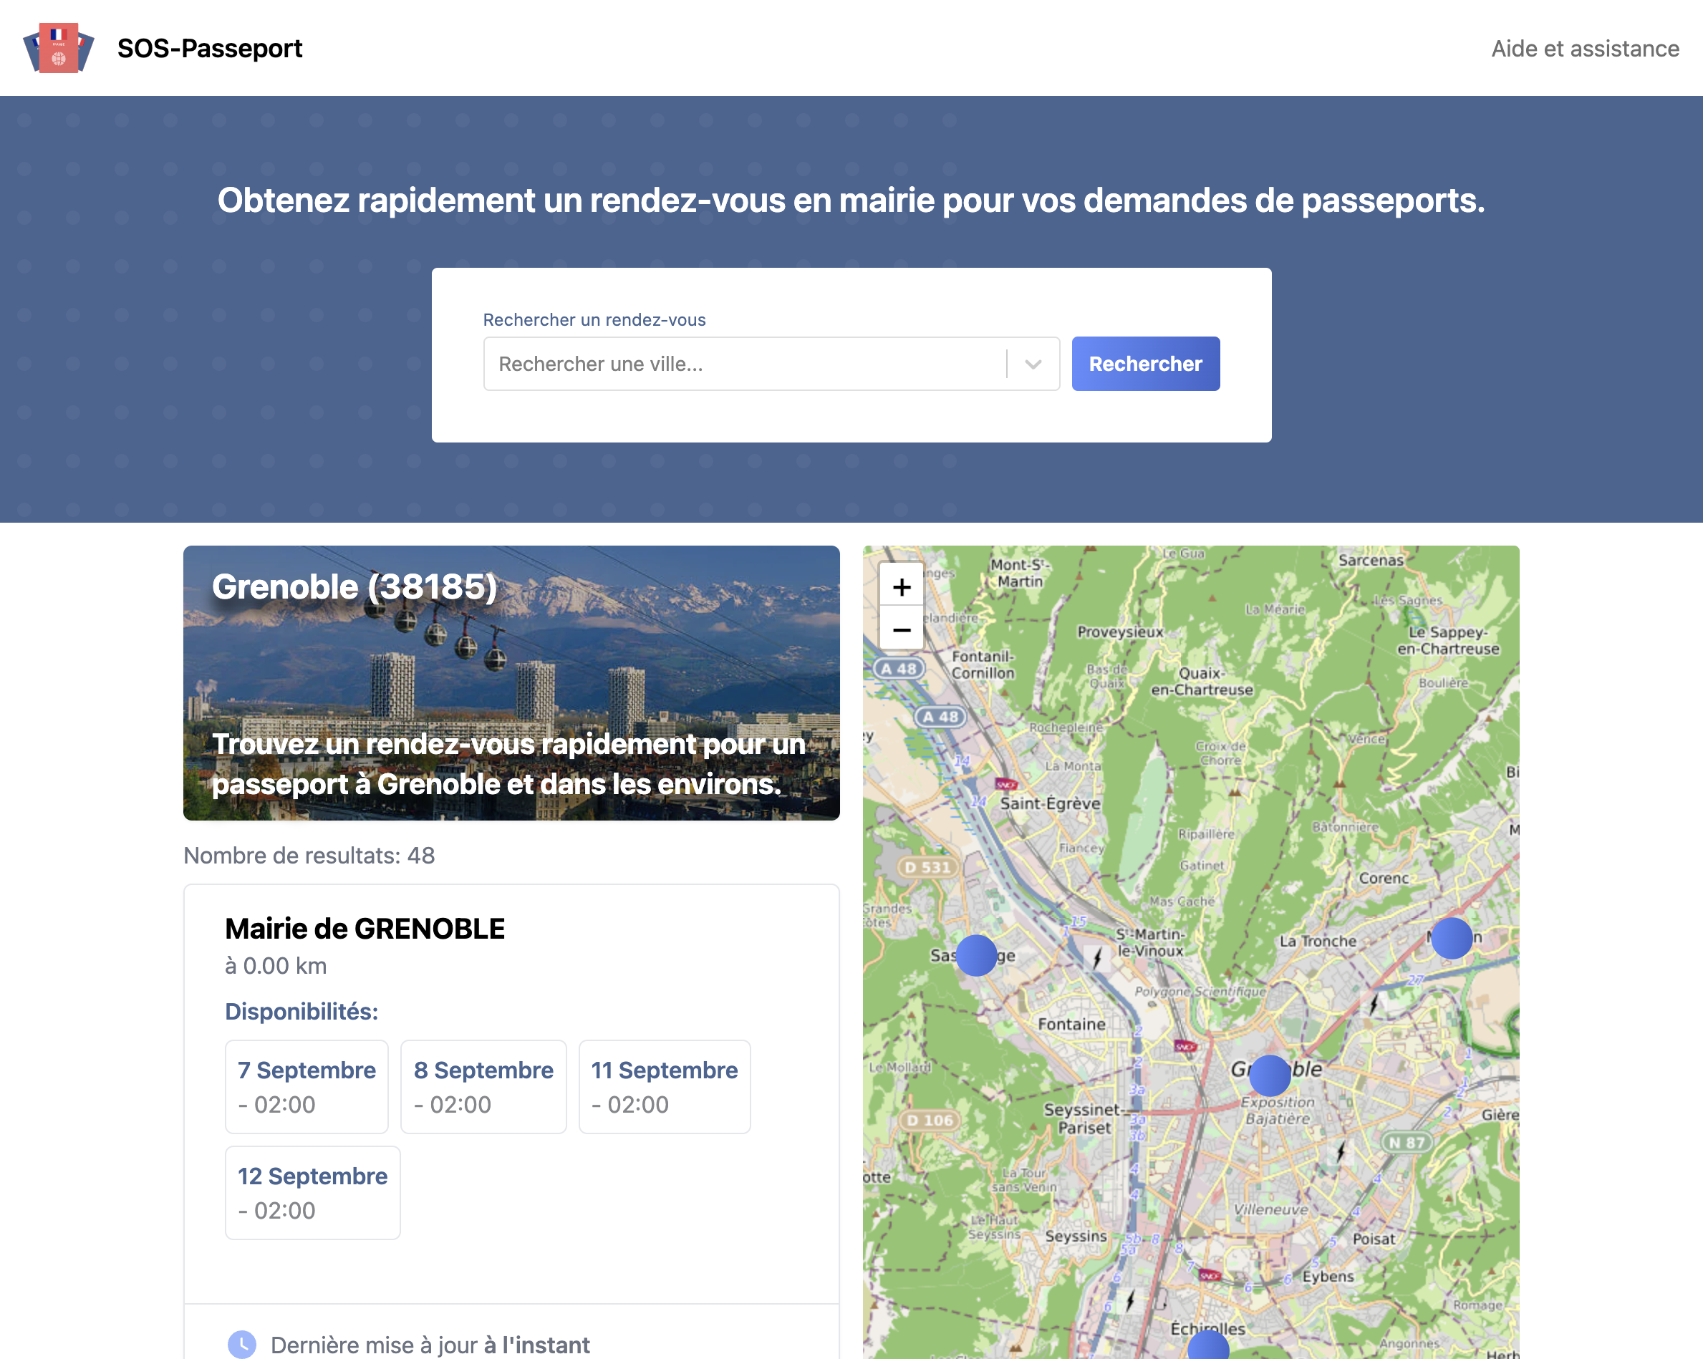1703x1359 pixels.
Task: Zoom in on the map
Action: 902,586
